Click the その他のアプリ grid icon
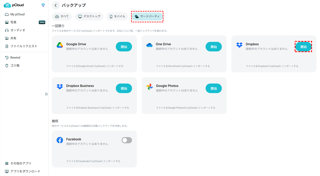320x176 pixels. click(7, 163)
